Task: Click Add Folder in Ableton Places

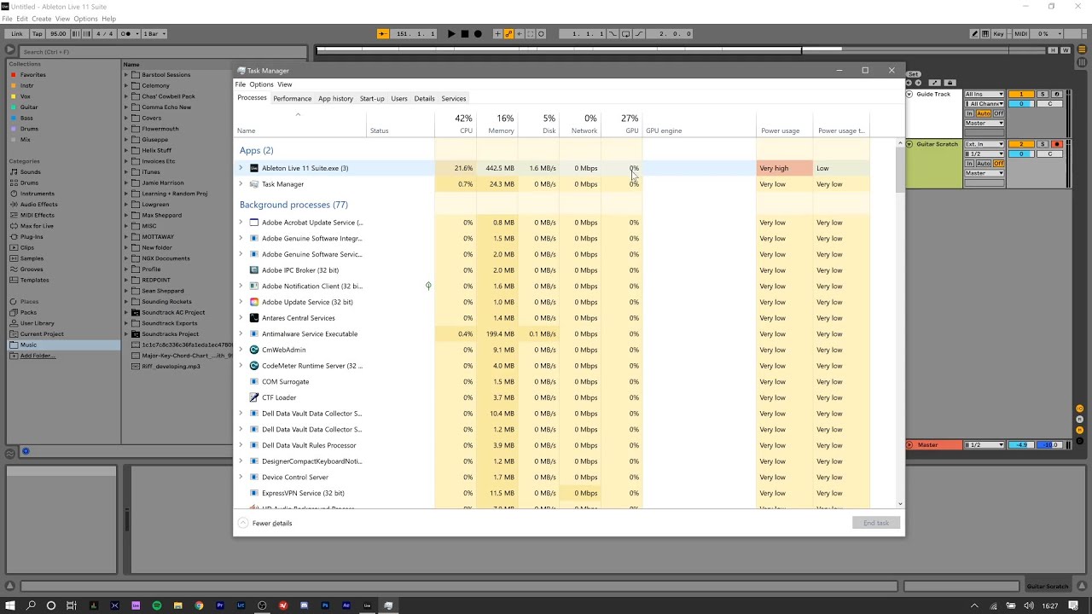Action: click(x=38, y=356)
